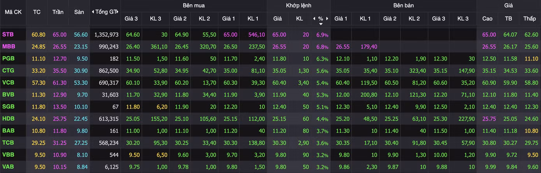This screenshot has height=173, width=541.
Task: Select the Bên bán header group
Action: [403, 5]
